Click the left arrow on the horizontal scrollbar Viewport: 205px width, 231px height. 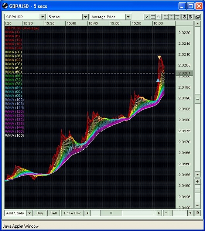pos(88,213)
